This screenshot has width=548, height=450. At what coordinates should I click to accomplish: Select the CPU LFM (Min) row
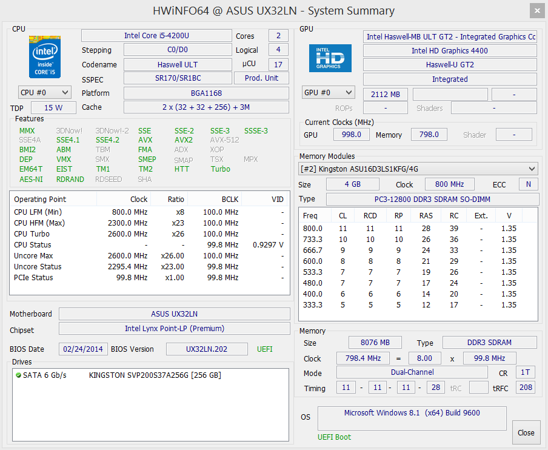click(150, 212)
